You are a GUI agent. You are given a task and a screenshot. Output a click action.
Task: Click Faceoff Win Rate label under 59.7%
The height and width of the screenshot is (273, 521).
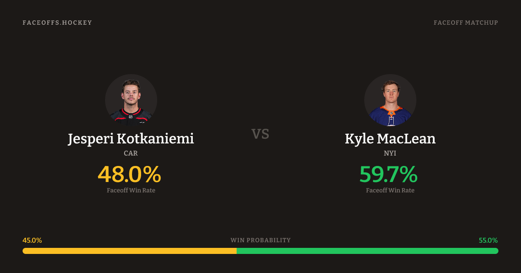pyautogui.click(x=390, y=190)
